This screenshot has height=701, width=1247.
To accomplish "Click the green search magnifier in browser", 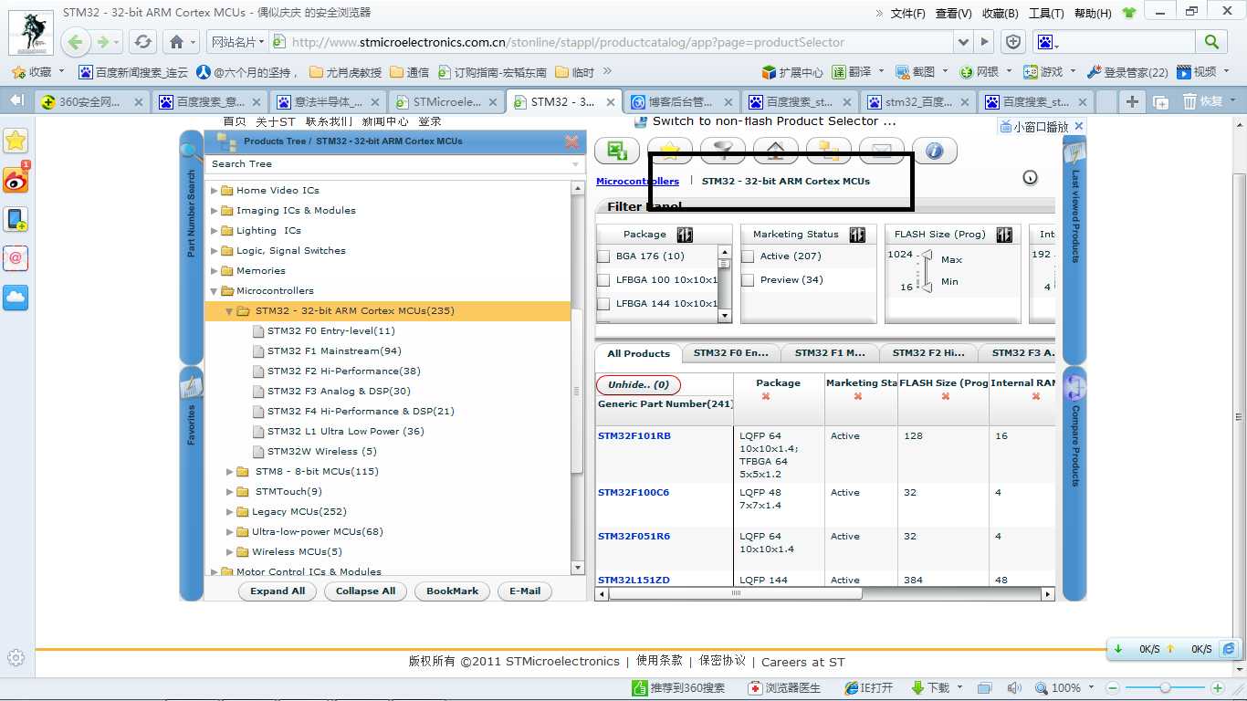I will (x=1211, y=42).
